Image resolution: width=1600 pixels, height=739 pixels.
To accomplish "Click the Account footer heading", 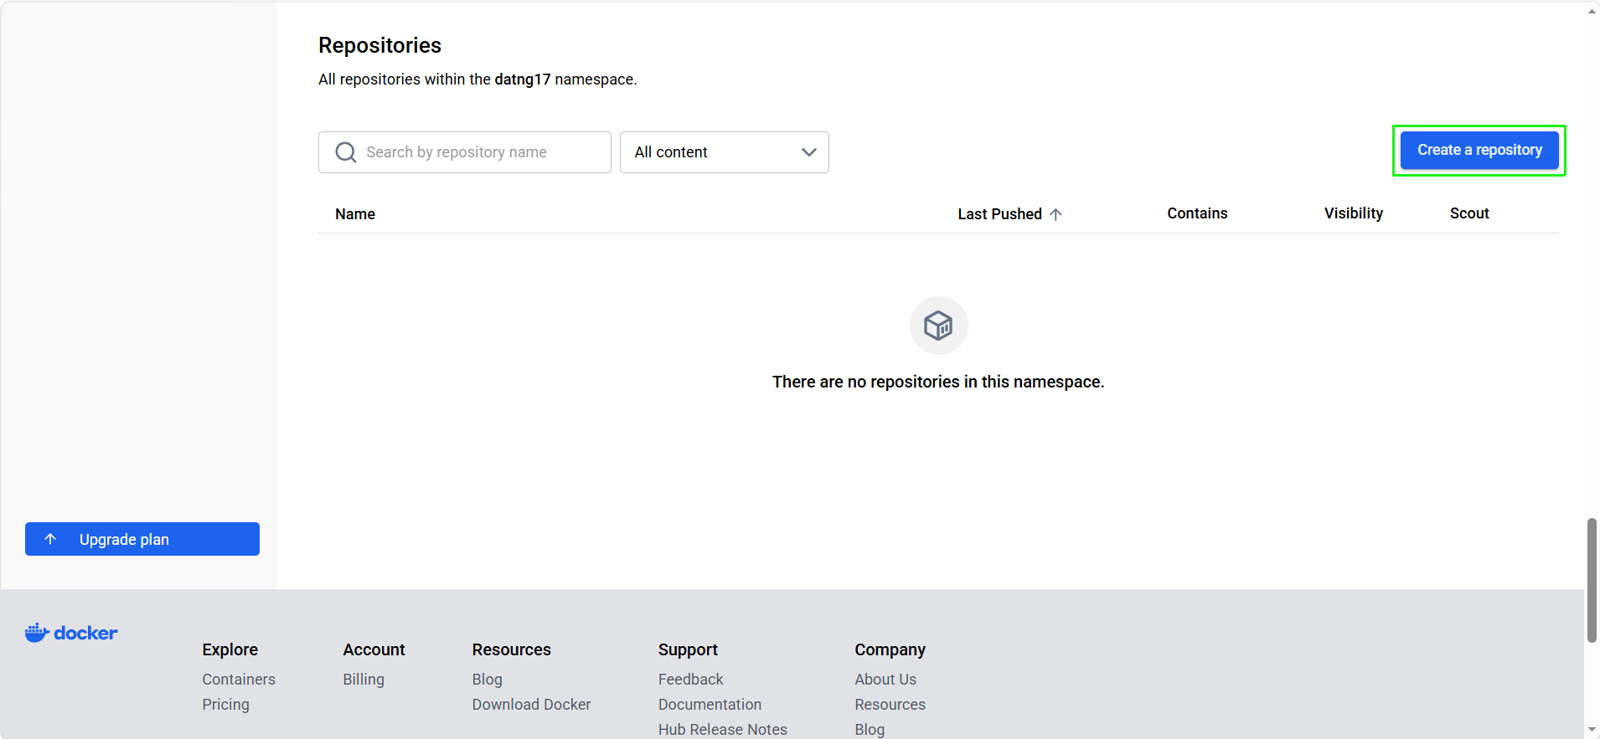I will coord(374,649).
